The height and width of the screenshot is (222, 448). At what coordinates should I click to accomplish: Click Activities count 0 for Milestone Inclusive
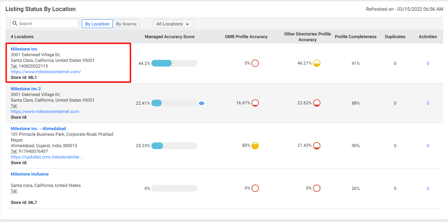428,189
